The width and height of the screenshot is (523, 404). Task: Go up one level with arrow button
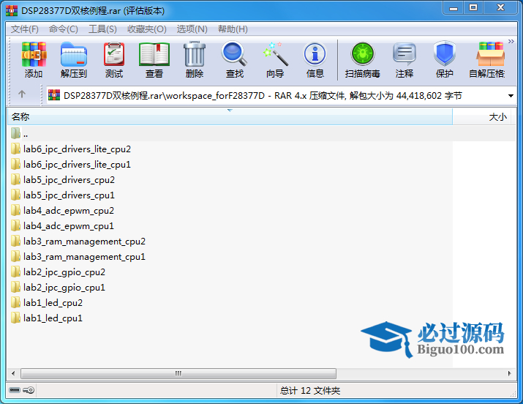click(22, 95)
